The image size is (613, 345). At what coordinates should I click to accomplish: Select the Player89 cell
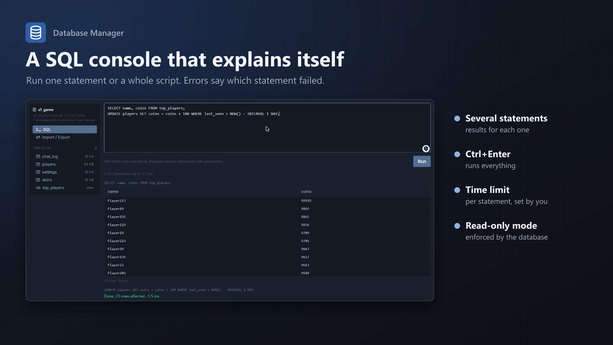[x=116, y=209]
